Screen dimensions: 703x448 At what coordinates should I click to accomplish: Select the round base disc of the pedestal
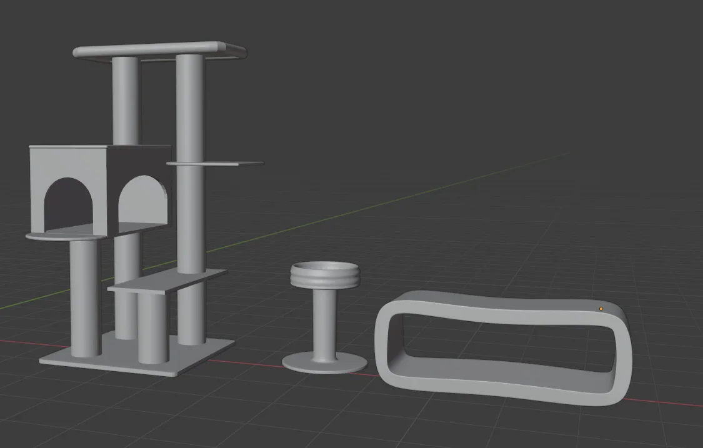[x=324, y=363]
